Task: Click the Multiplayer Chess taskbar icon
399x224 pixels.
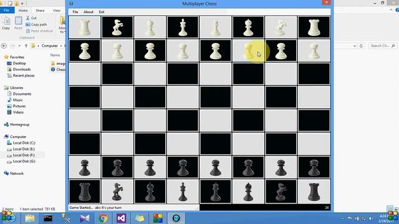Action: 176,218
